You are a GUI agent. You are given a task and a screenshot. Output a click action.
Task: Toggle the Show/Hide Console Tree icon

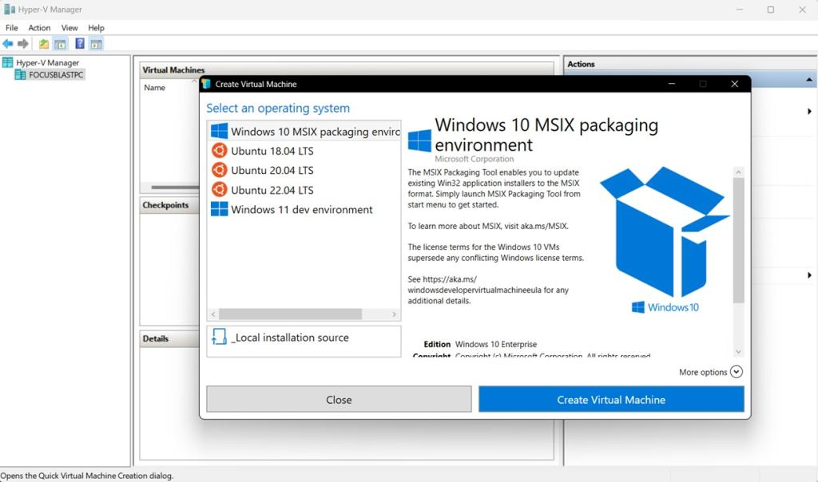[x=60, y=44]
